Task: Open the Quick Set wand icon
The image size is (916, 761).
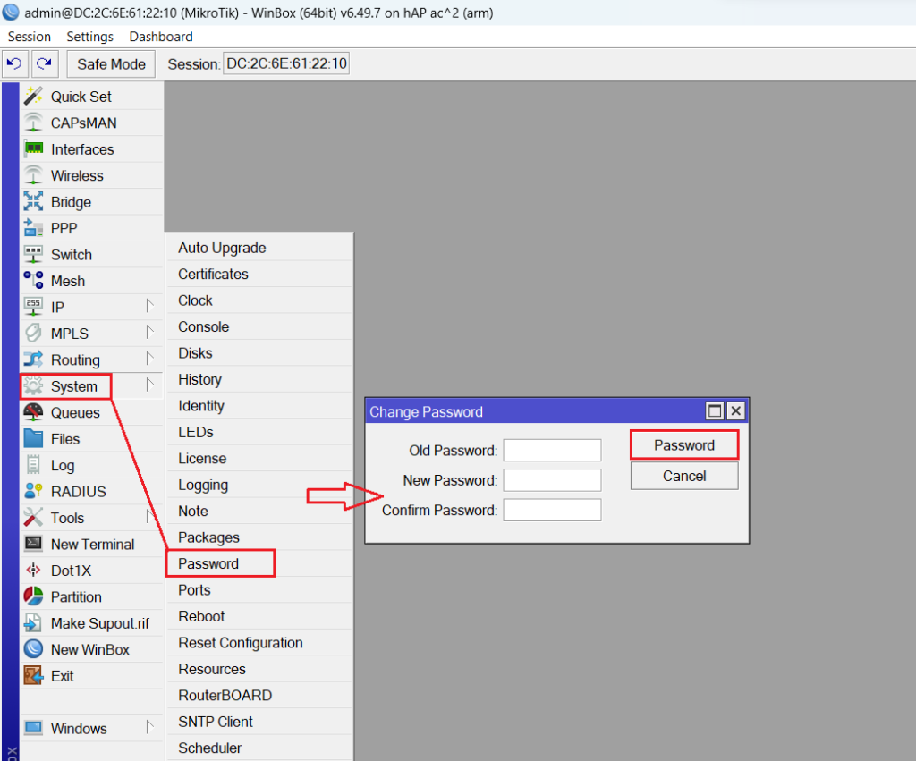Action: (x=33, y=97)
